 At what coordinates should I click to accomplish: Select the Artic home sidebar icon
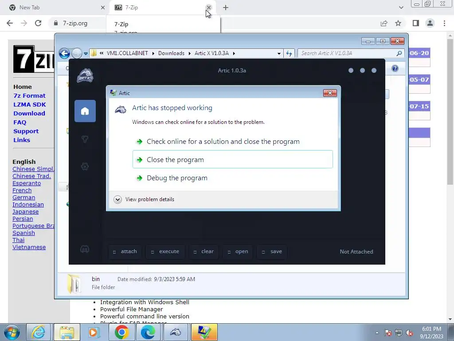click(x=85, y=111)
